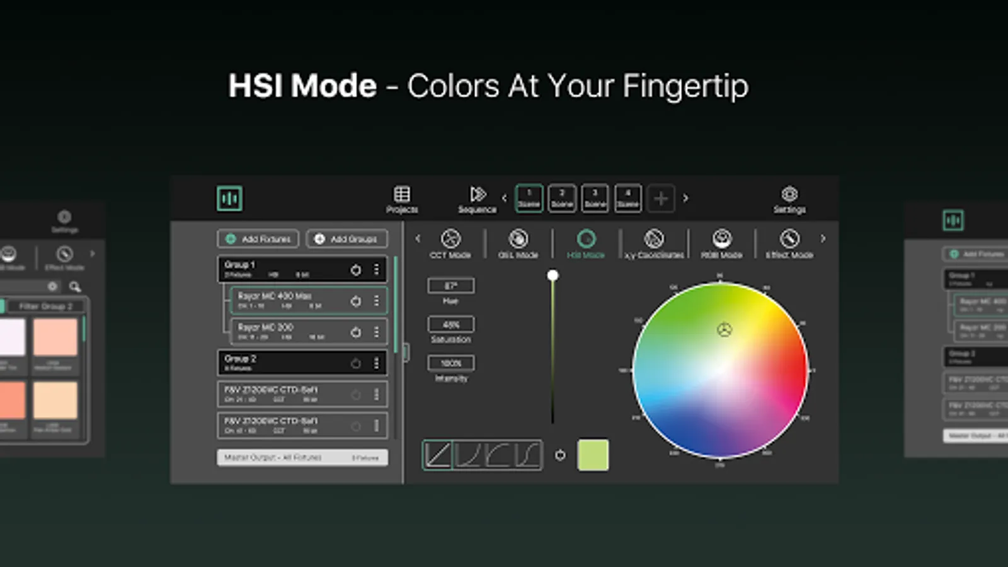Viewport: 1008px width, 567px height.
Task: Toggle output power beside color swatch
Action: tap(560, 455)
